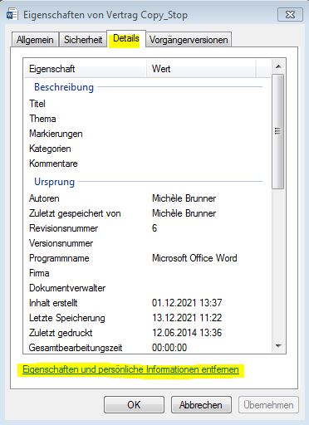Click the Eigenschaft column header

click(85, 69)
